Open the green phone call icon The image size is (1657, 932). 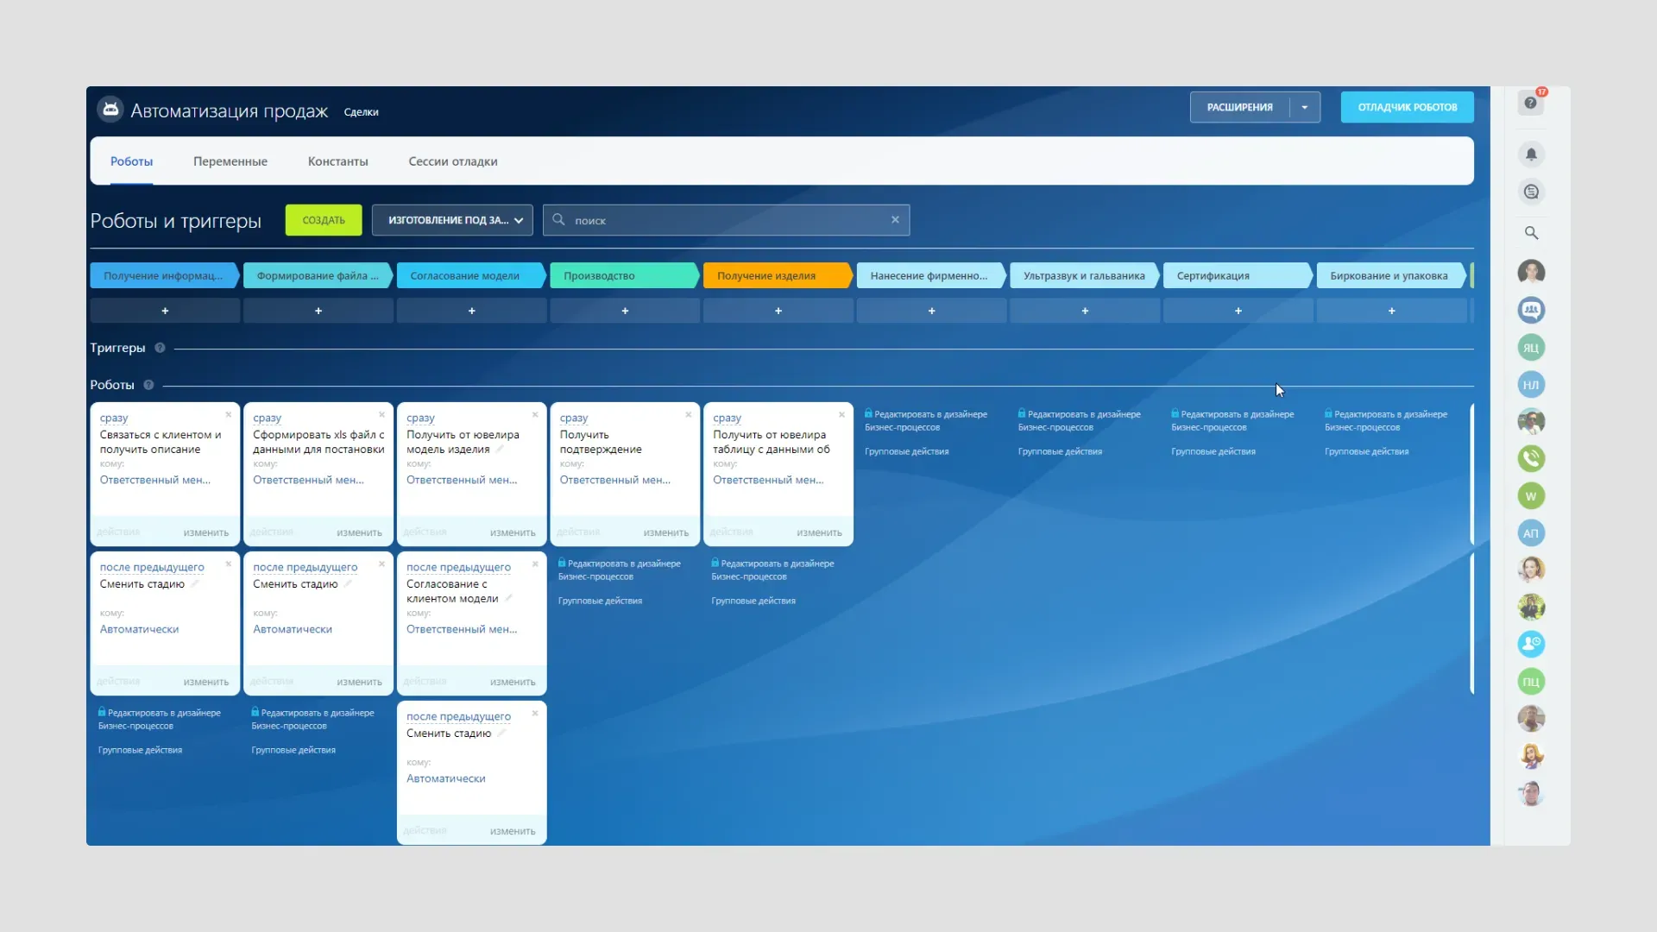tap(1531, 458)
